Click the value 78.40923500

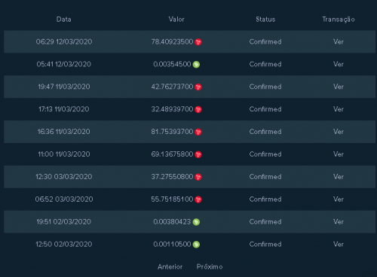click(172, 41)
